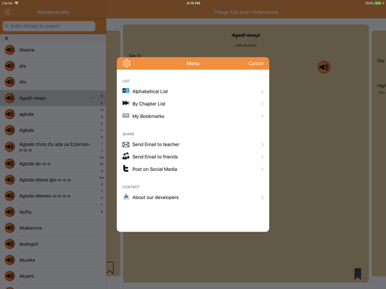The width and height of the screenshot is (386, 289).
Task: Open settings via the gear icon in the Menu header
Action: (127, 63)
